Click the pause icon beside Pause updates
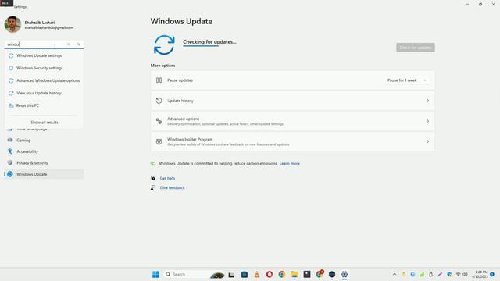The image size is (500, 281). click(159, 80)
